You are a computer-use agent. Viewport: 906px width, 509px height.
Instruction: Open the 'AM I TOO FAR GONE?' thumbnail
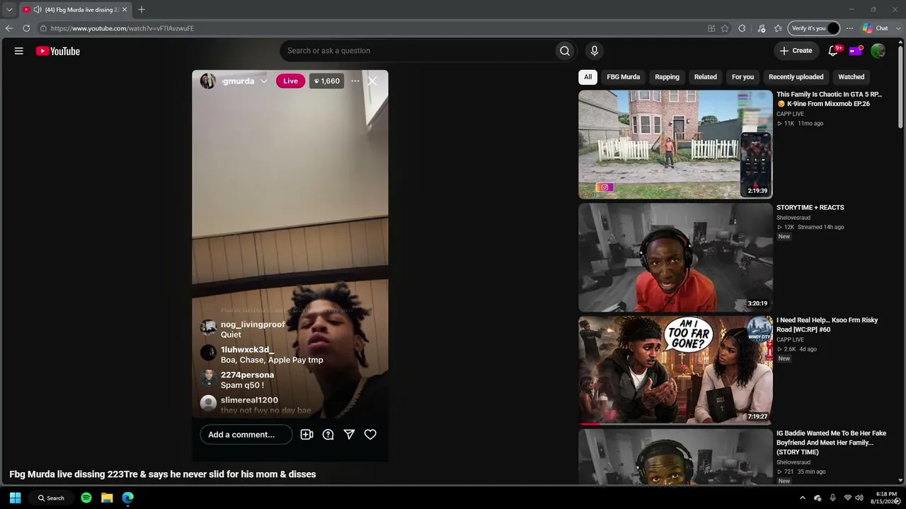pyautogui.click(x=675, y=370)
